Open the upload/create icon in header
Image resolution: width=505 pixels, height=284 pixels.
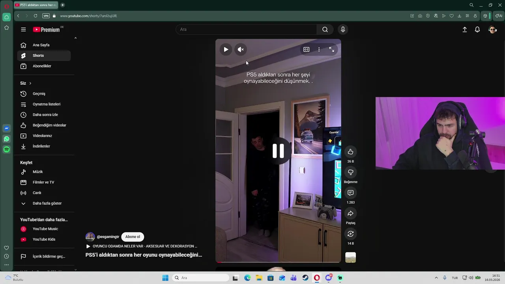[465, 30]
